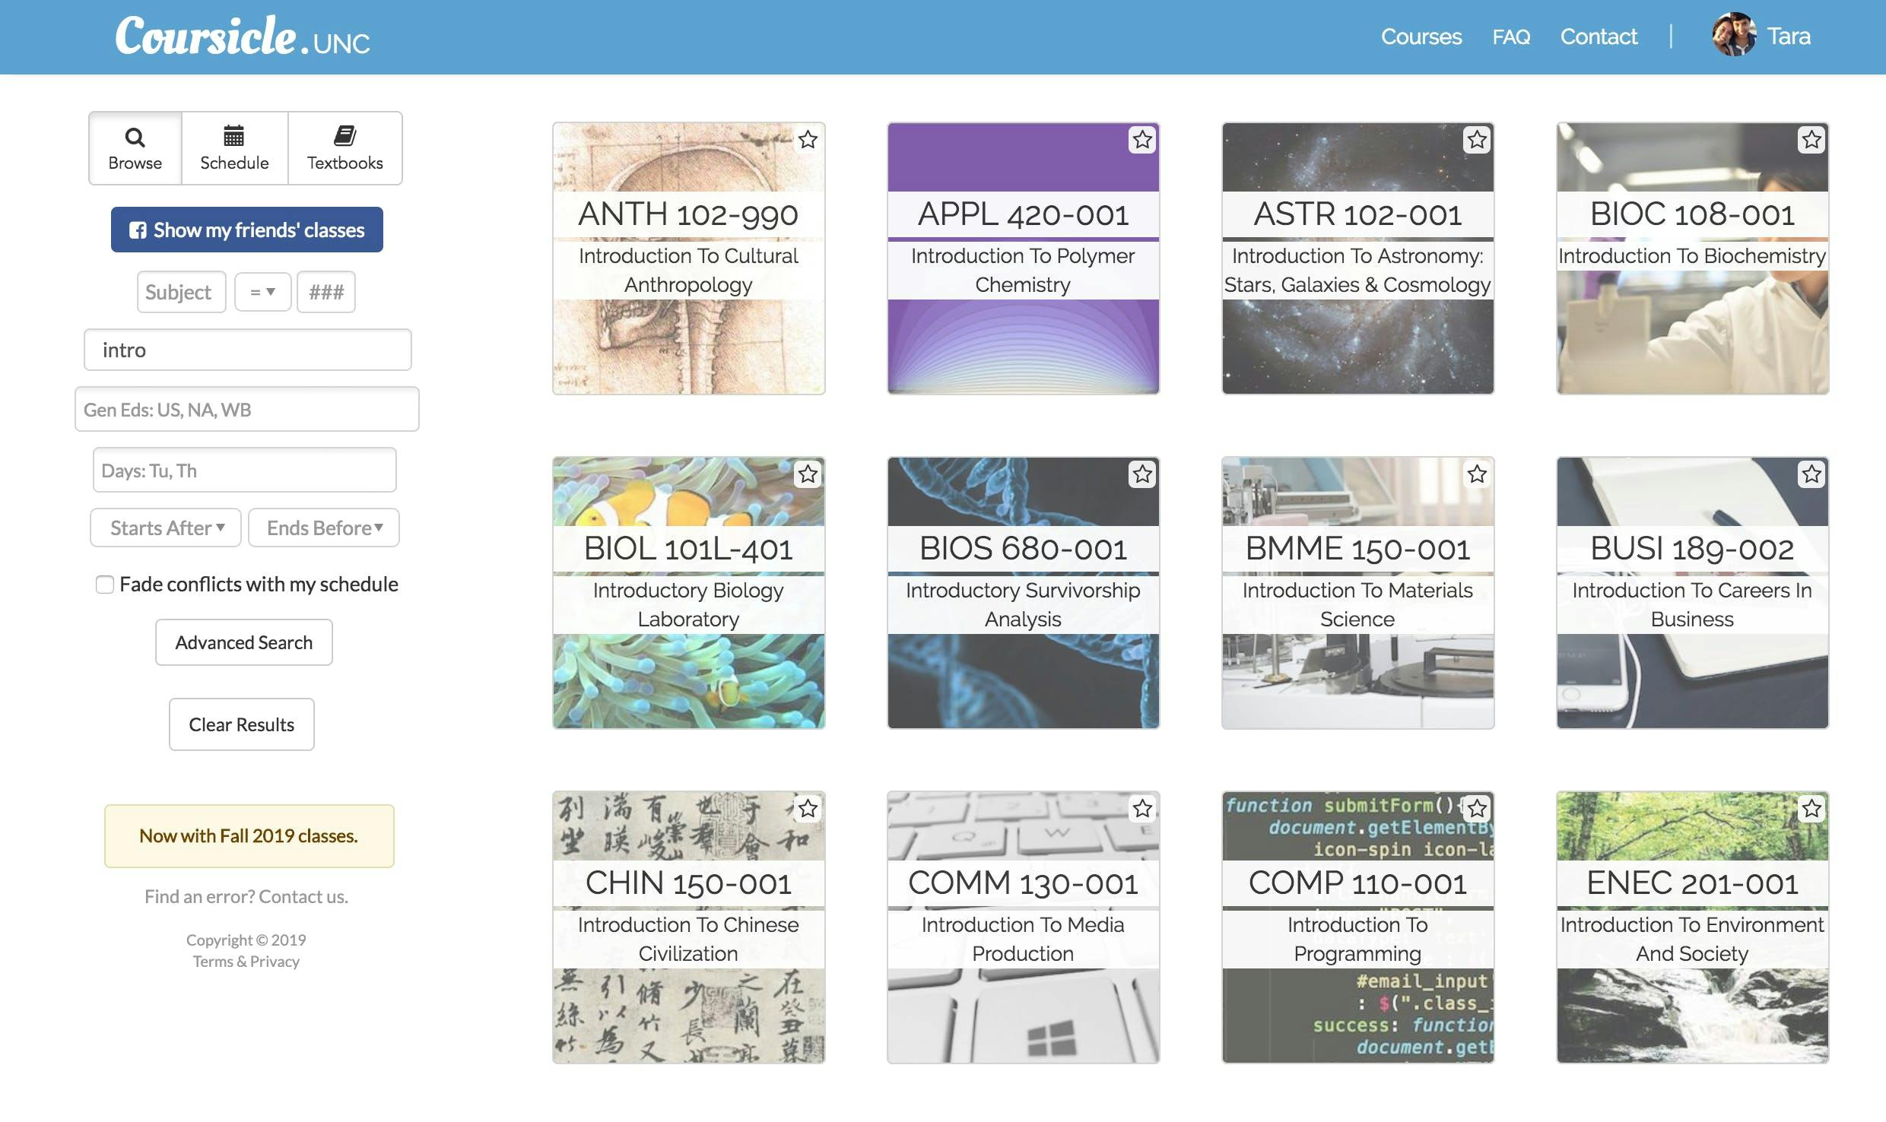This screenshot has height=1122, width=1886.
Task: Enable Fade conflicts with my schedule
Action: 105,585
